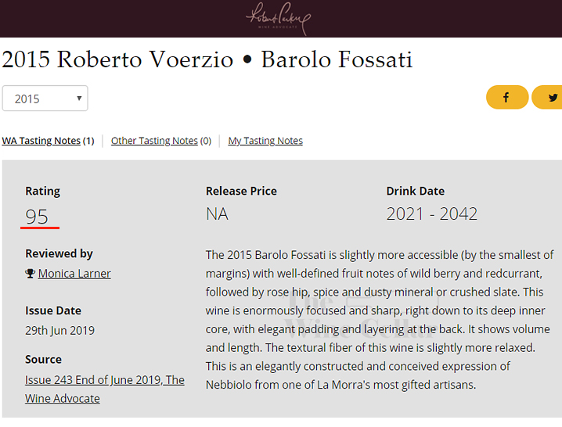This screenshot has height=427, width=562.
Task: Click the Rating heading label
Action: click(x=42, y=192)
